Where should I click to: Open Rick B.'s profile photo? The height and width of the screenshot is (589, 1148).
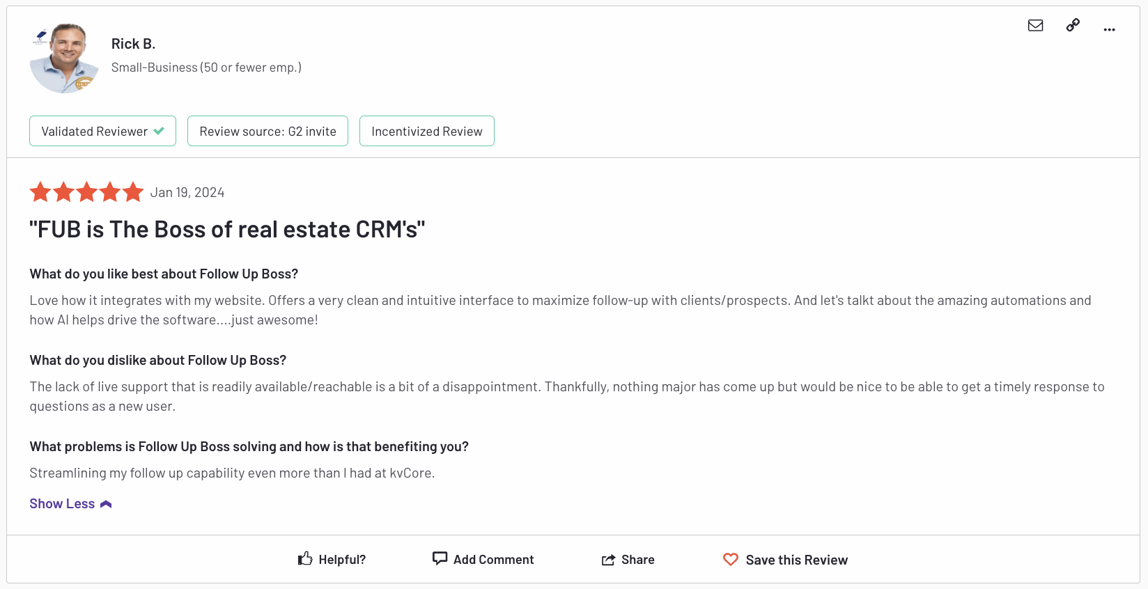point(64,58)
